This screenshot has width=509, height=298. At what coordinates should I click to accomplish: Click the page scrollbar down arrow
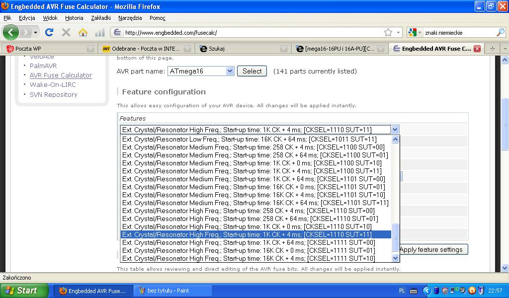coord(505,268)
